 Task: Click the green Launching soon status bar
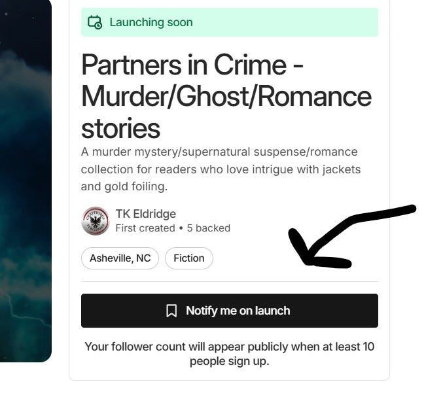pyautogui.click(x=230, y=22)
